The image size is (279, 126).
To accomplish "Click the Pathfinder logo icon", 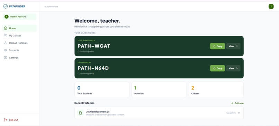I will tap(6, 7).
